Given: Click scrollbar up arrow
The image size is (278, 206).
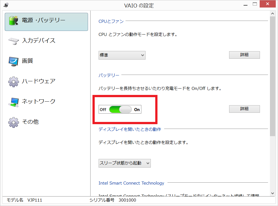Looking at the screenshot, I should coord(272,14).
